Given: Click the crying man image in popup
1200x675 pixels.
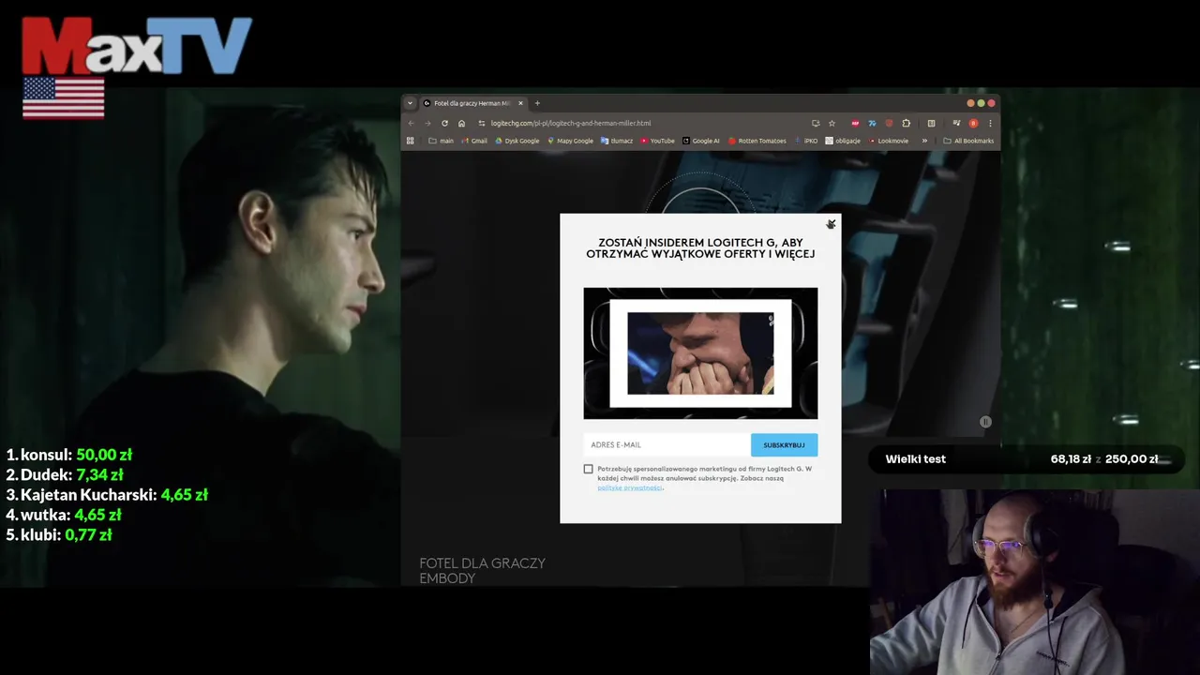Looking at the screenshot, I should [x=700, y=353].
